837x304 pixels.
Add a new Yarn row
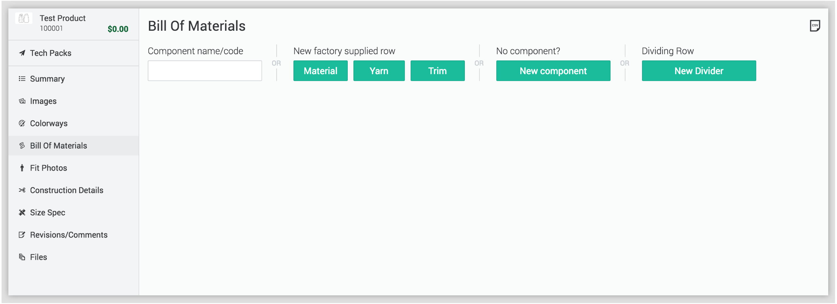[x=378, y=71]
